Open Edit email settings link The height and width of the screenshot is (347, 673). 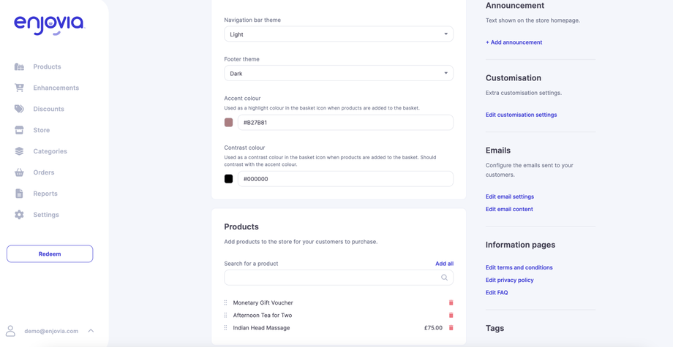point(509,197)
